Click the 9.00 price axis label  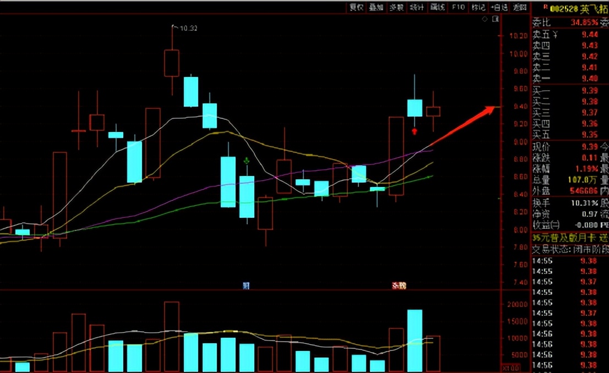click(x=520, y=142)
